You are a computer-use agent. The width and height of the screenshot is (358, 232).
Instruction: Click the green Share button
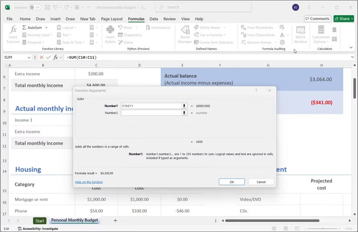[344, 19]
